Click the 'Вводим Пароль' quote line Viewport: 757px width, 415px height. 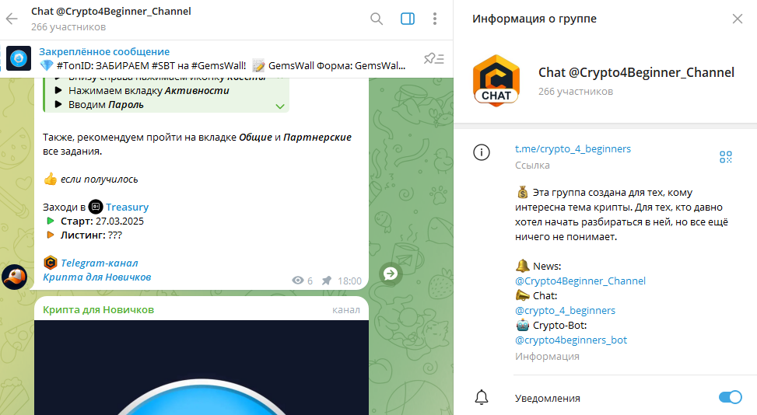coord(106,105)
